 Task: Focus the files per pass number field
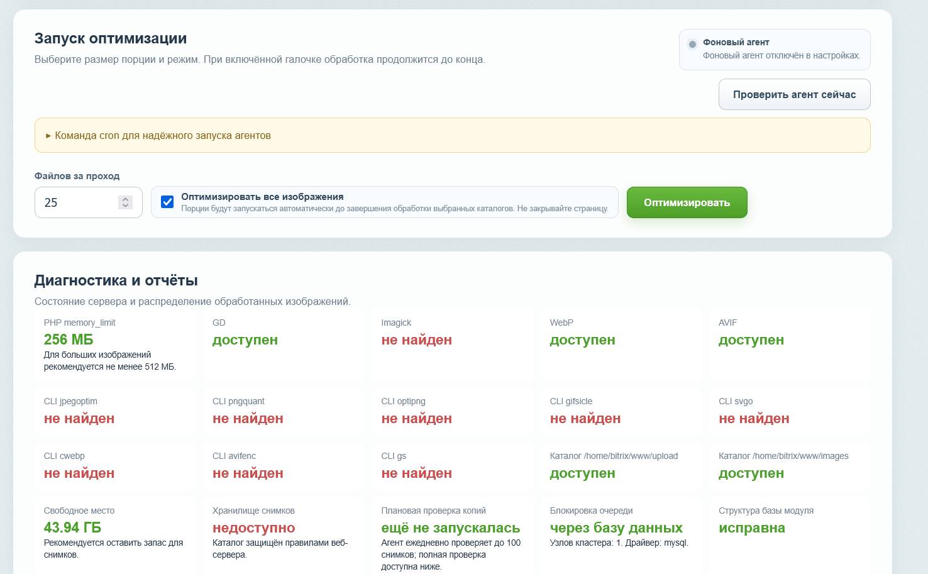[89, 202]
